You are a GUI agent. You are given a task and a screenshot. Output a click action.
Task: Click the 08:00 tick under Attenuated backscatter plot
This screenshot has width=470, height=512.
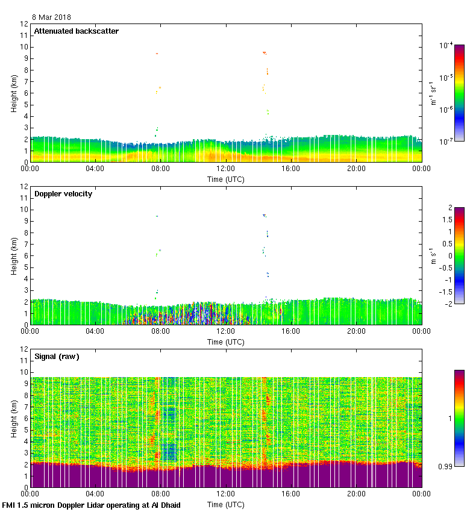(160, 169)
